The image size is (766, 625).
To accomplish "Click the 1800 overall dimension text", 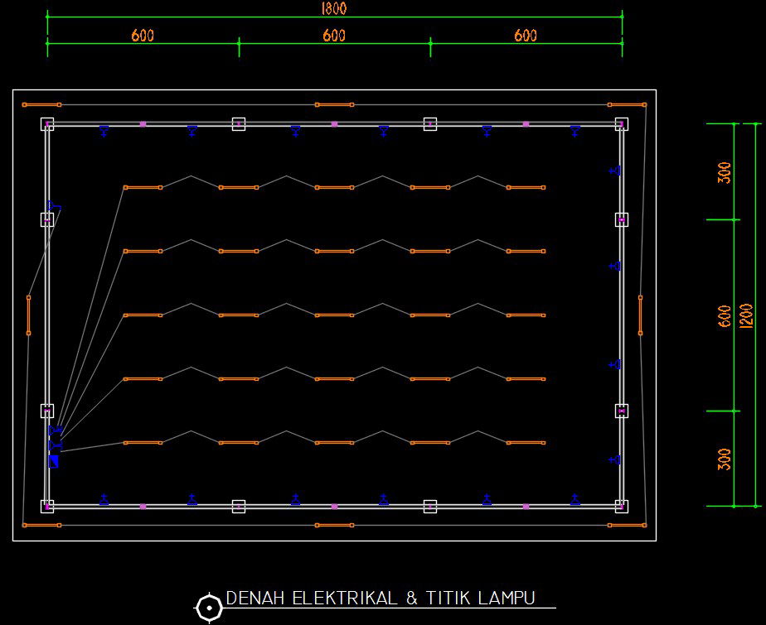I will point(333,9).
